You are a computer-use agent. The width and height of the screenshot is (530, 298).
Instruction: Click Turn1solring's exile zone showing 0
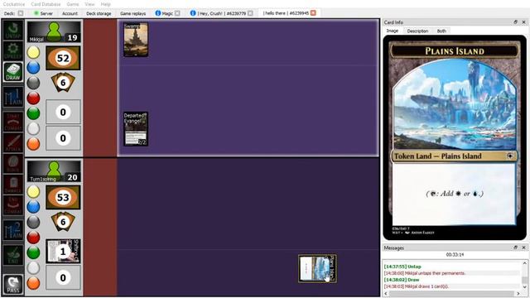[63, 278]
